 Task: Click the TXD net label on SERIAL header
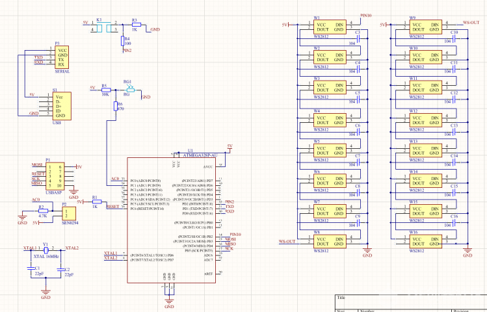click(x=38, y=58)
